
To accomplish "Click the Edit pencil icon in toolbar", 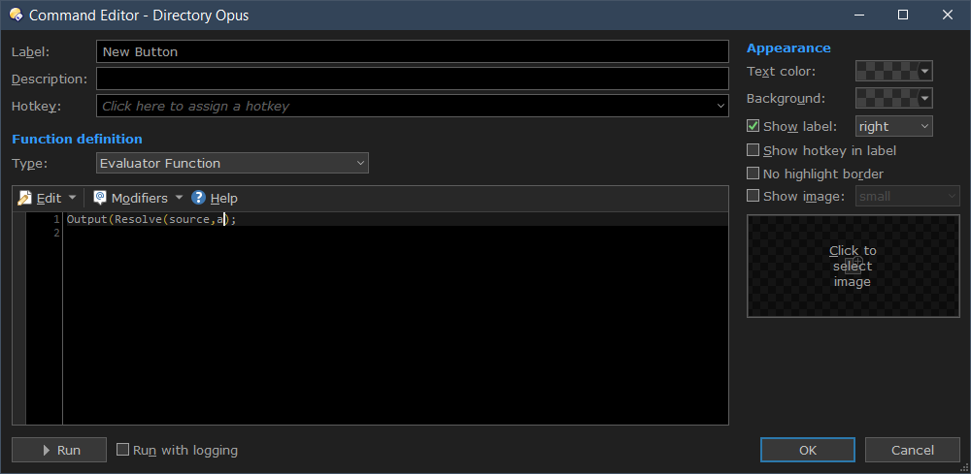I will click(x=24, y=198).
